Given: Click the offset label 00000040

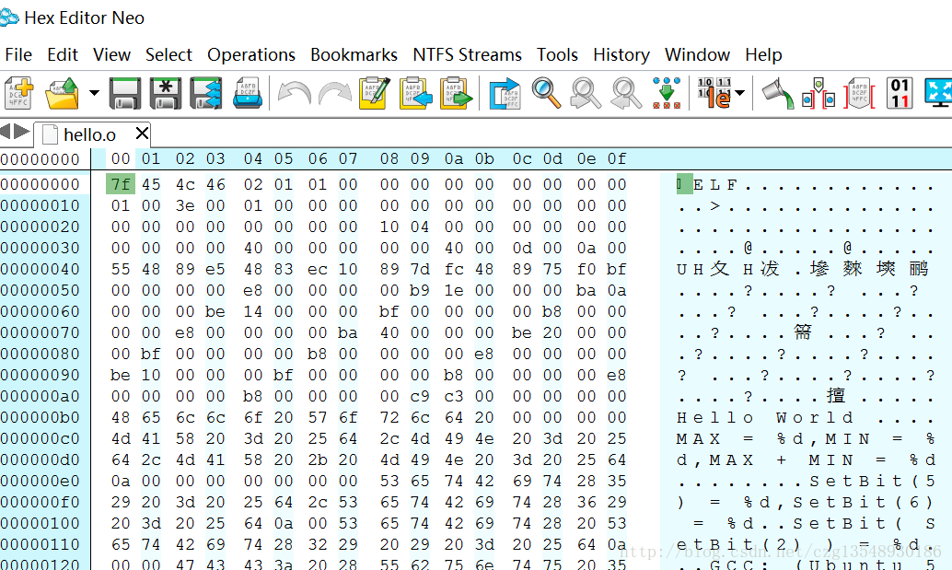Looking at the screenshot, I should [x=41, y=270].
